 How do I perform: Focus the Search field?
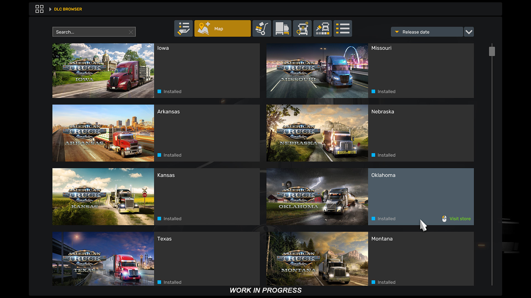pyautogui.click(x=94, y=32)
